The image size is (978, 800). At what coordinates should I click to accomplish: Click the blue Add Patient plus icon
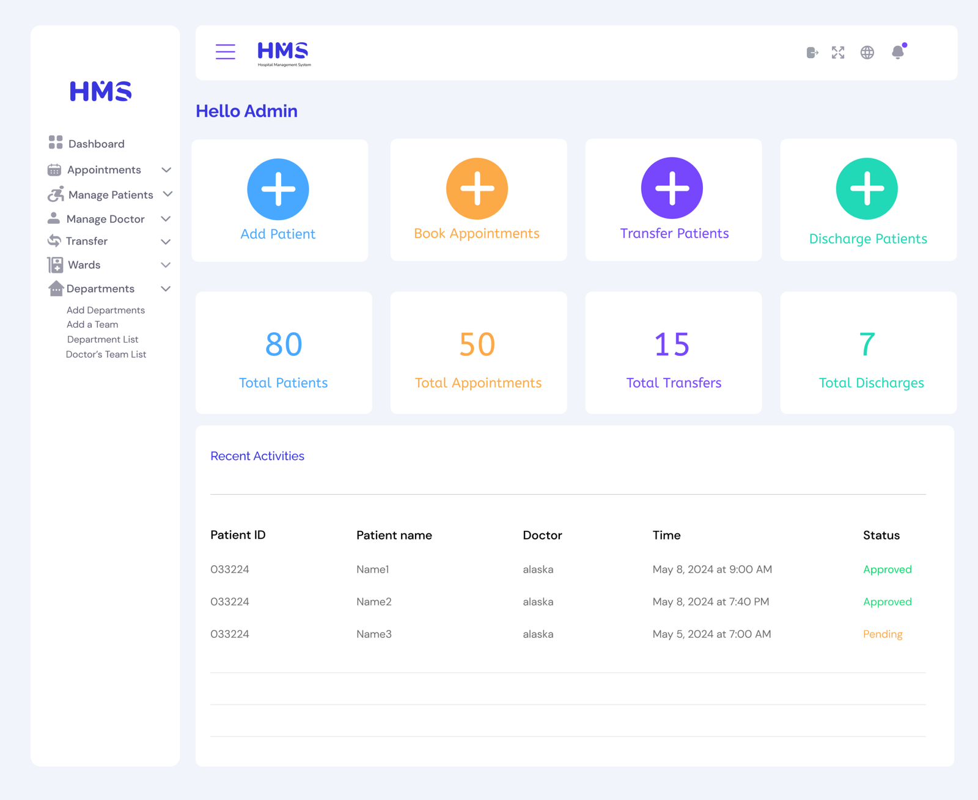coord(278,189)
